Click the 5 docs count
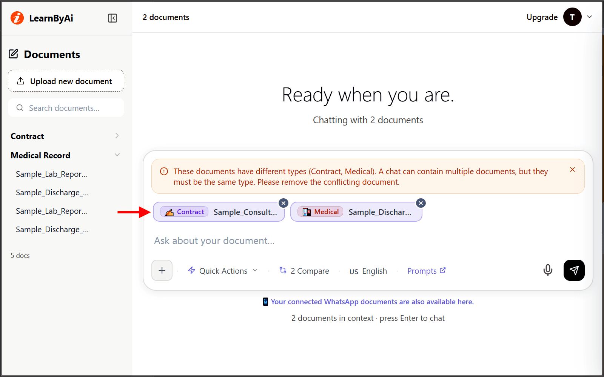Viewport: 604px width, 377px height. click(20, 255)
